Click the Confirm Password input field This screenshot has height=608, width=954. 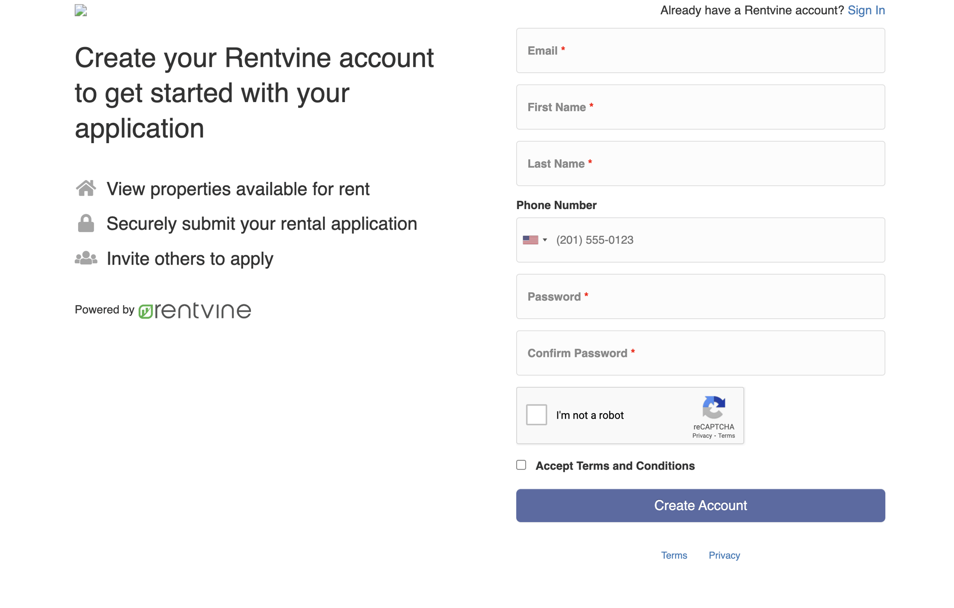pyautogui.click(x=700, y=353)
